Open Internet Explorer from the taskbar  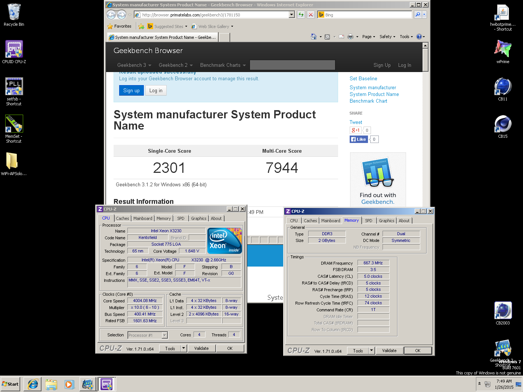(33, 384)
